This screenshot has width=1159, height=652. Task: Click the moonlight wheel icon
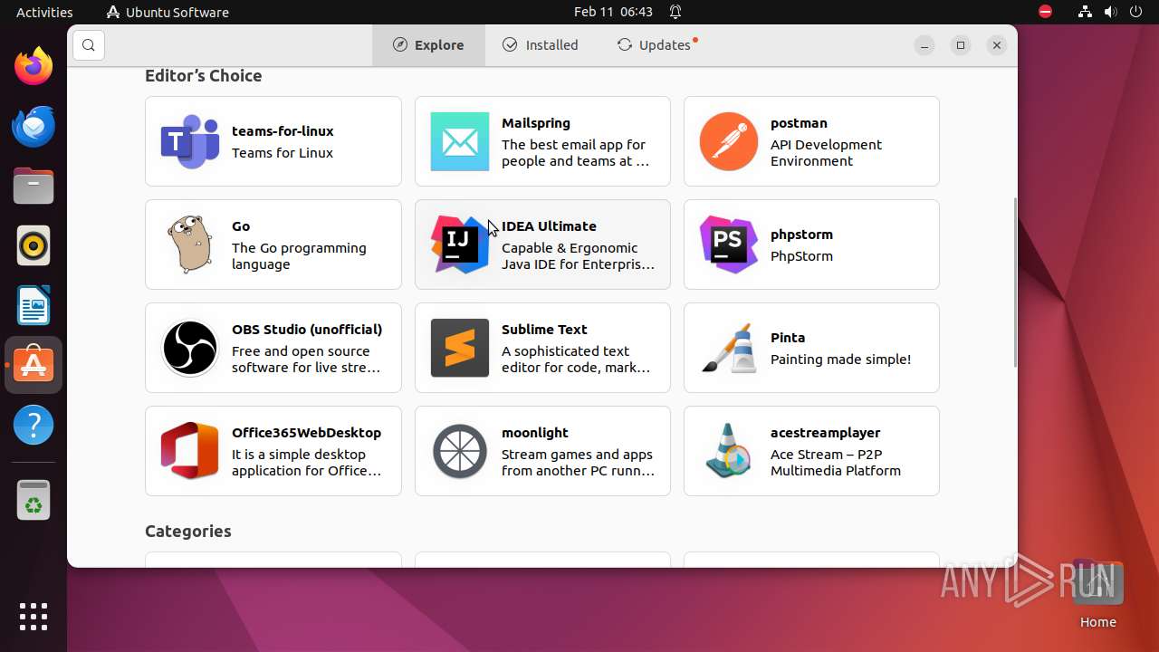tap(459, 451)
